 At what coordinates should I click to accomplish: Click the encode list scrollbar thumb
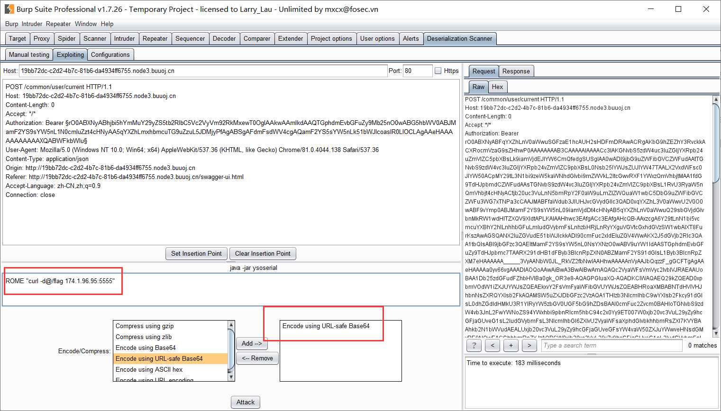pyautogui.click(x=231, y=349)
